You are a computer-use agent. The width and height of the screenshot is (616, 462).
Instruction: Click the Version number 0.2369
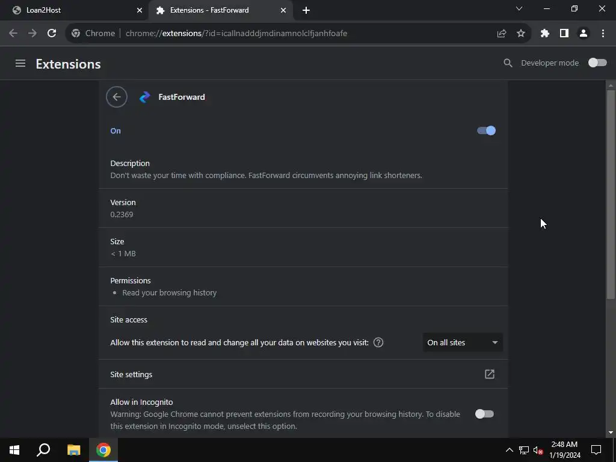(x=122, y=215)
